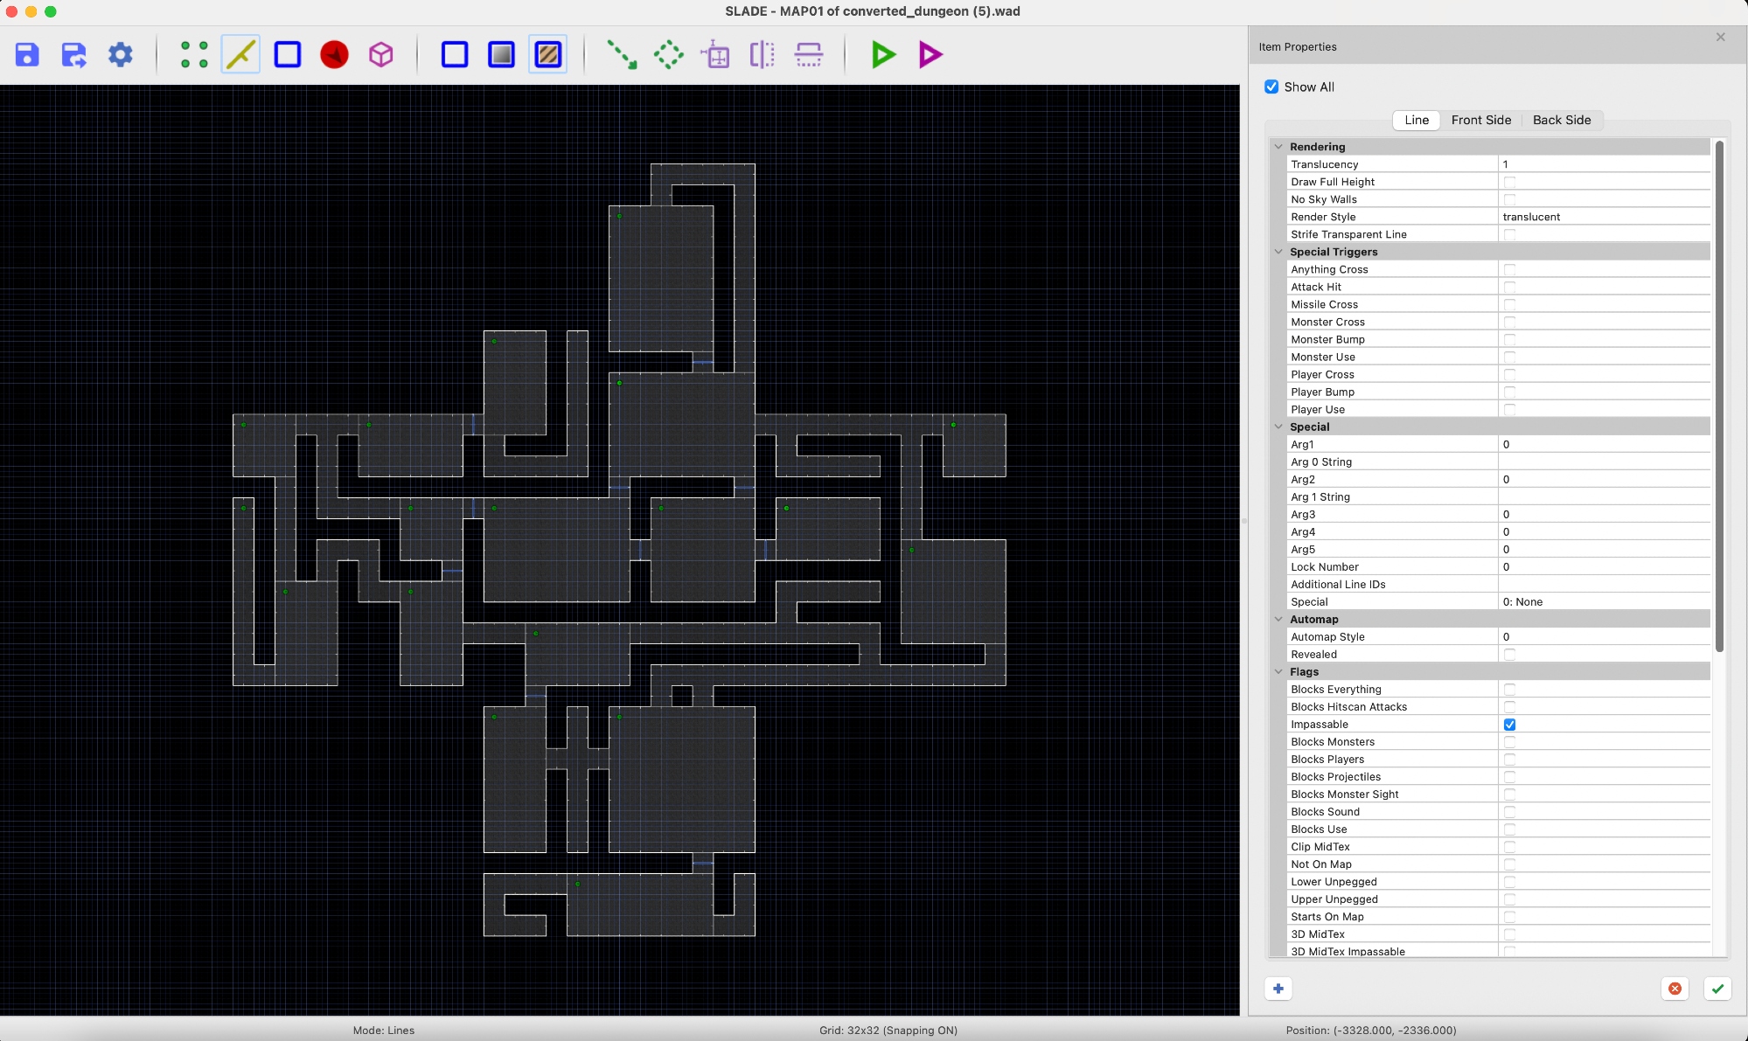Click the green checkmark apply button
This screenshot has width=1748, height=1041.
pyautogui.click(x=1717, y=989)
